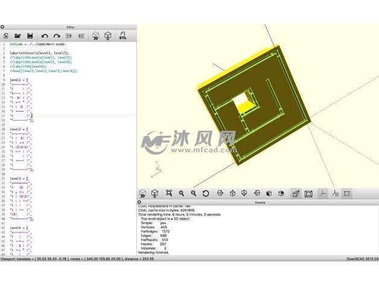This screenshot has height=285, width=379.
Task: Click View All in the viewer toolbar
Action: click(x=168, y=193)
